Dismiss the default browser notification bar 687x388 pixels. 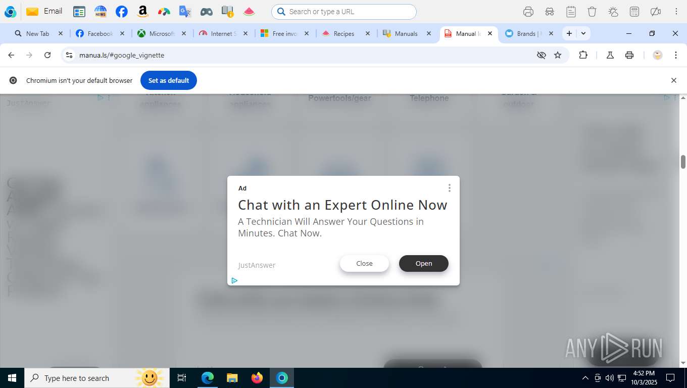point(673,80)
